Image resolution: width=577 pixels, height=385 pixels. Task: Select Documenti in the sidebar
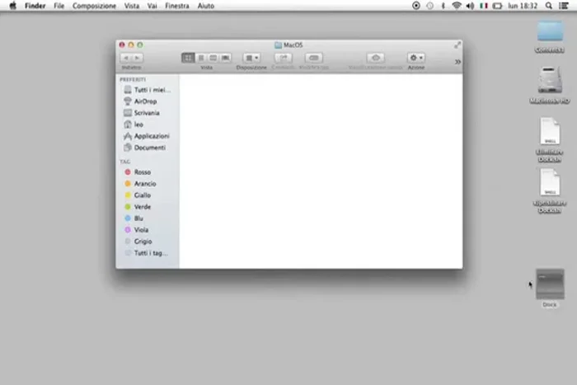click(150, 148)
